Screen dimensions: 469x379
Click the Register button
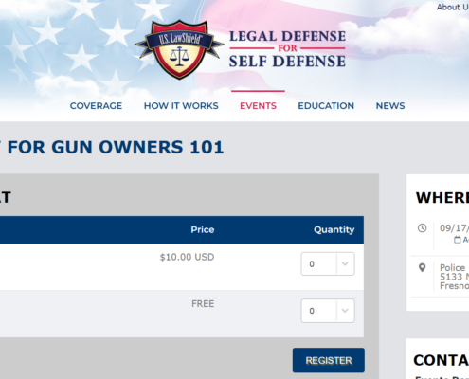(329, 360)
